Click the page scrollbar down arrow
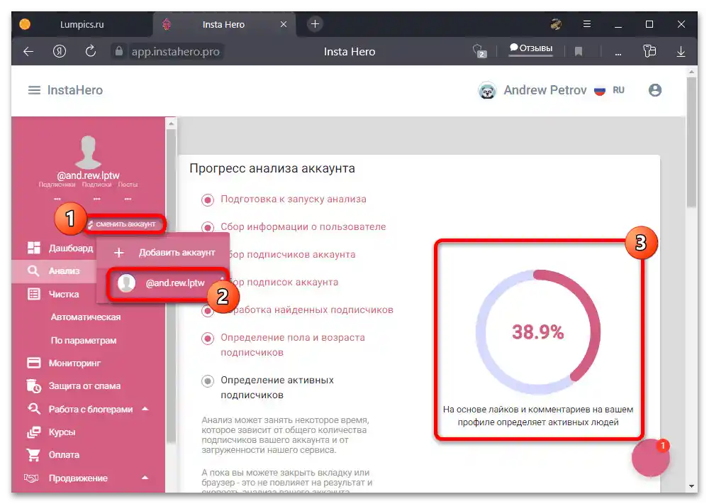 point(691,486)
